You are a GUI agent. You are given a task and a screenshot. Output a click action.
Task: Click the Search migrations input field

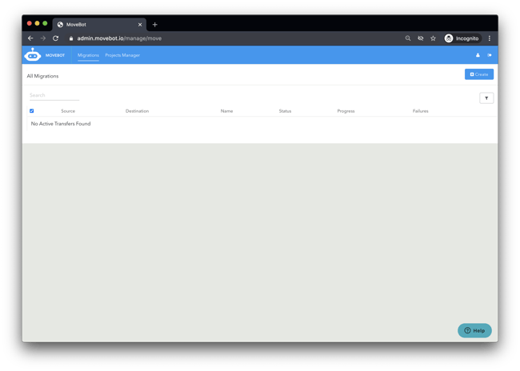(x=54, y=95)
